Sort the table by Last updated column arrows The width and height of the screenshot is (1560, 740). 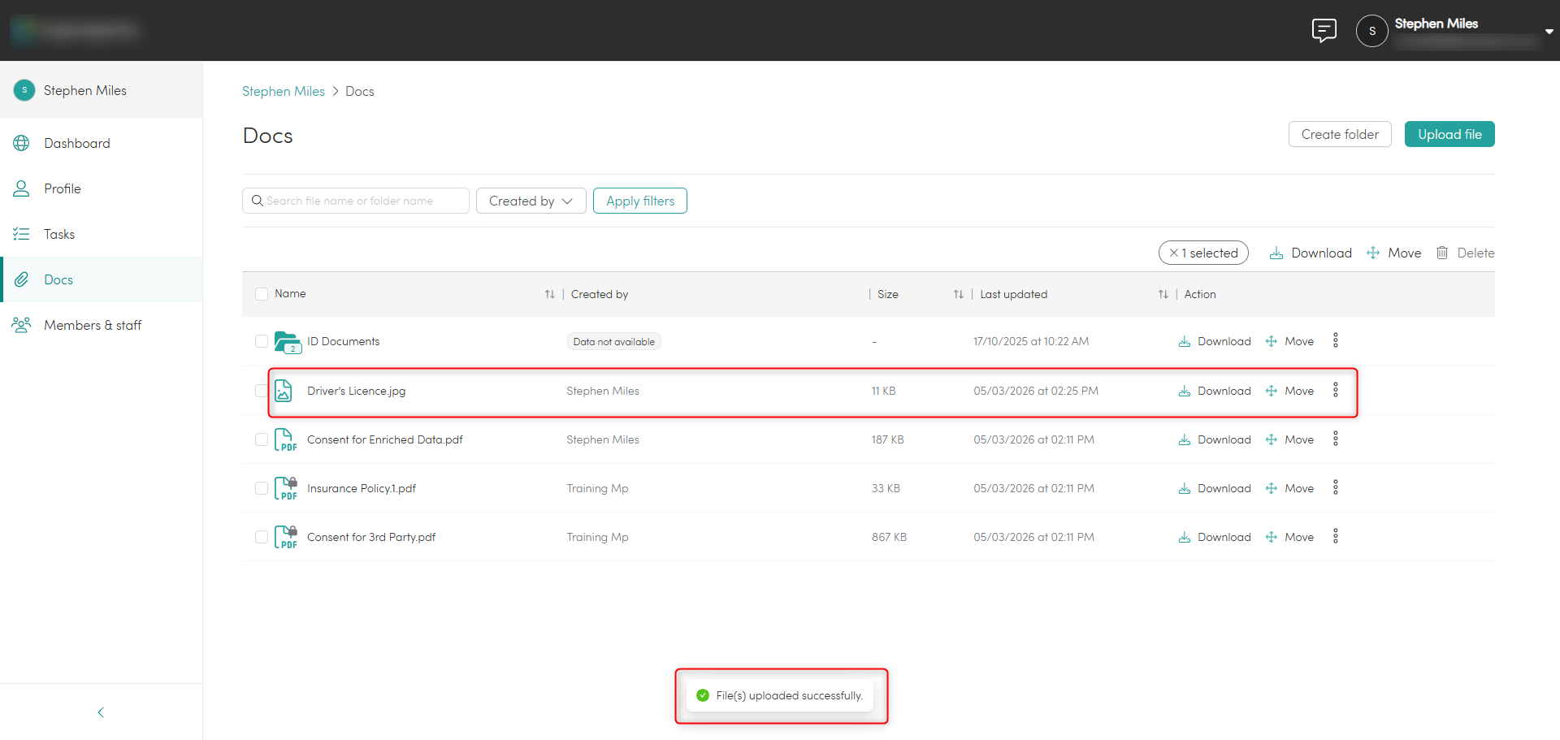click(1163, 294)
